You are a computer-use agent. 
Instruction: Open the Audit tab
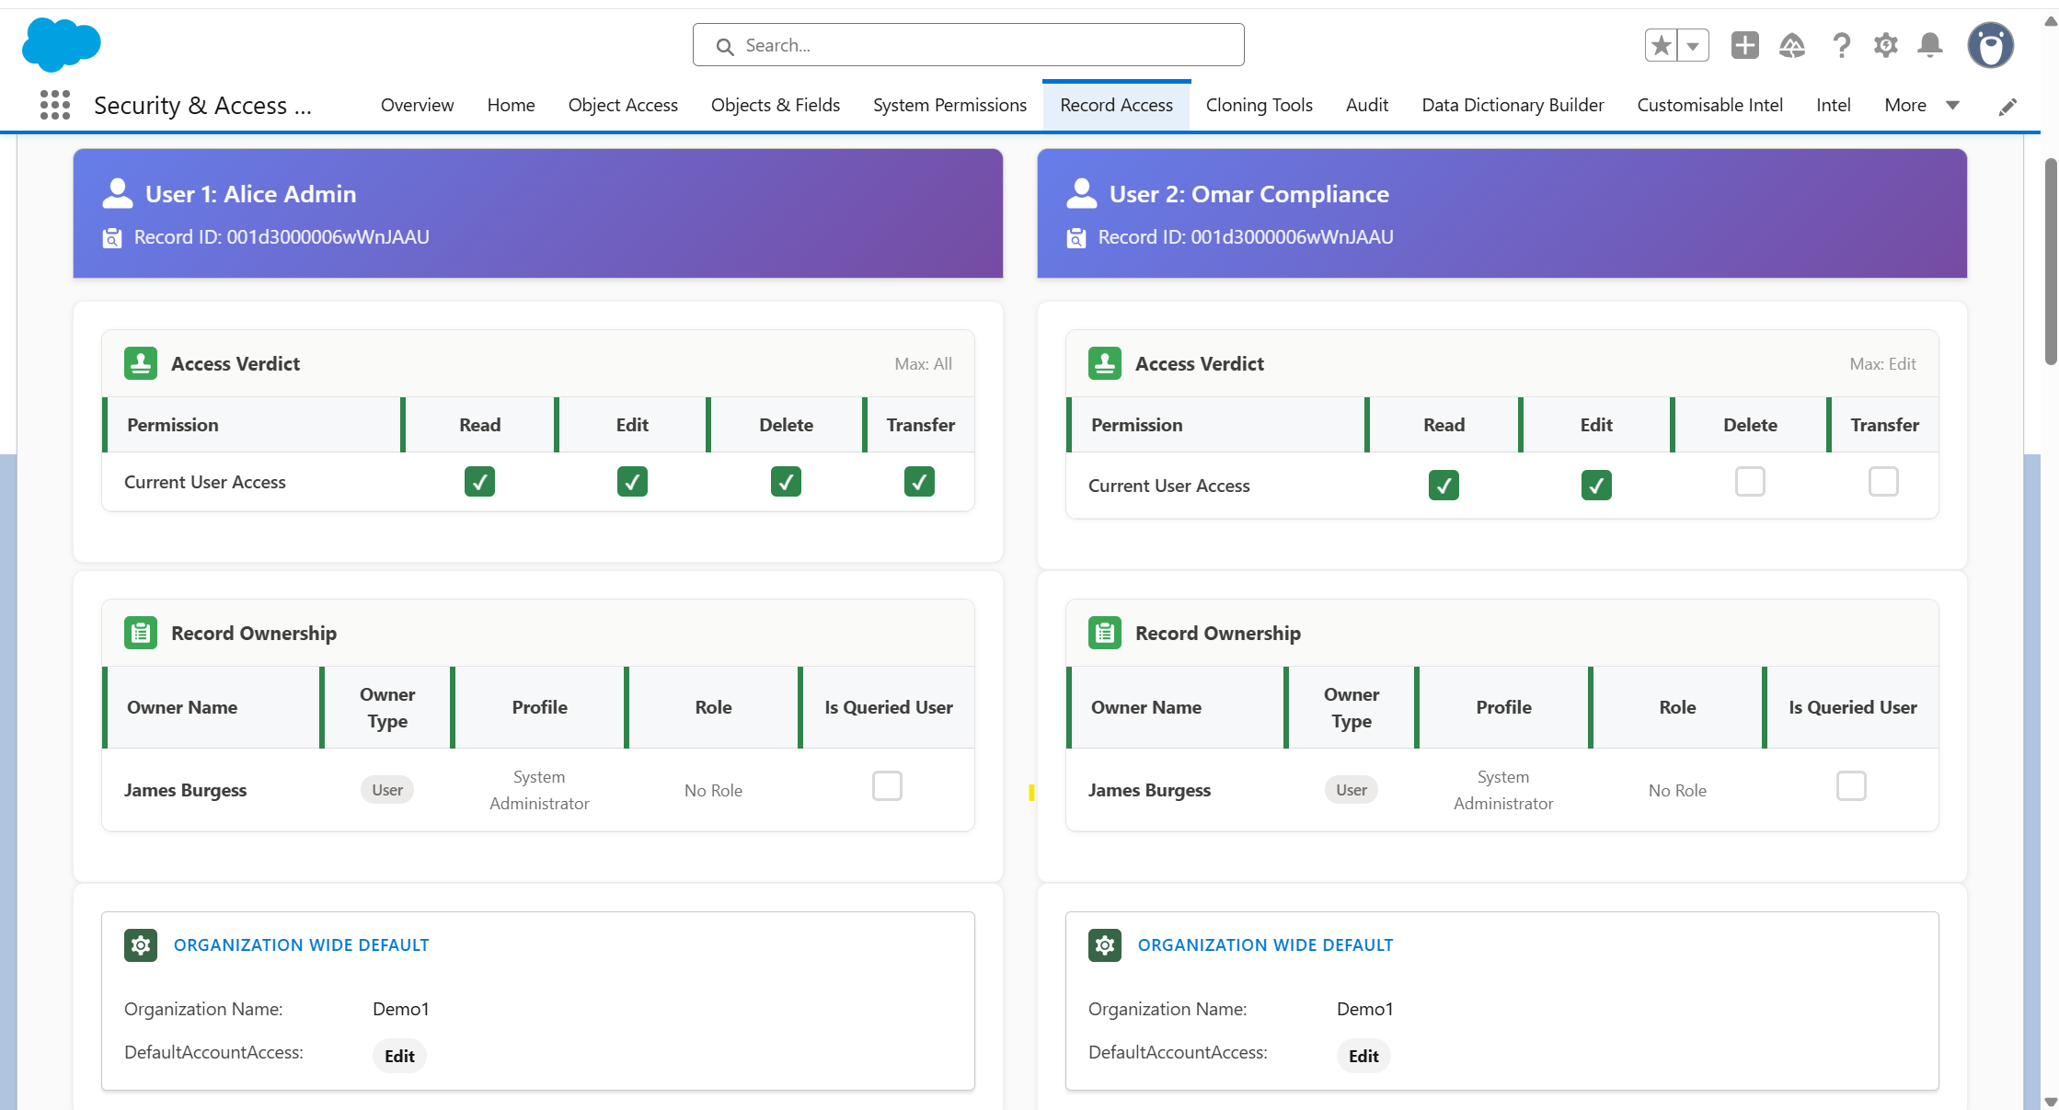(1366, 105)
